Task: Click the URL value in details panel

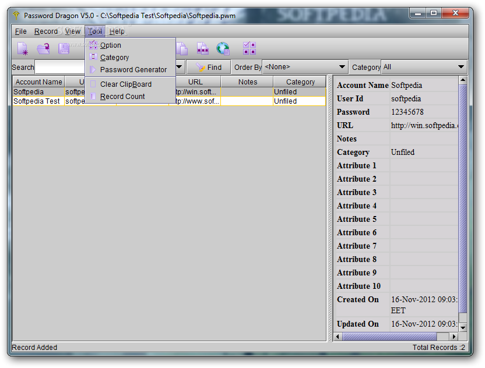Action: tap(424, 125)
